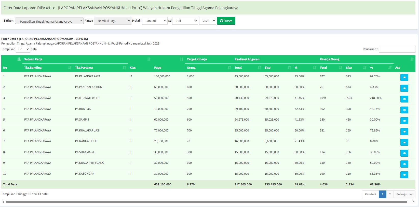This screenshot has width=419, height=207.
Task: Sort by Tkt.Banding column
Action: pyautogui.click(x=70, y=68)
